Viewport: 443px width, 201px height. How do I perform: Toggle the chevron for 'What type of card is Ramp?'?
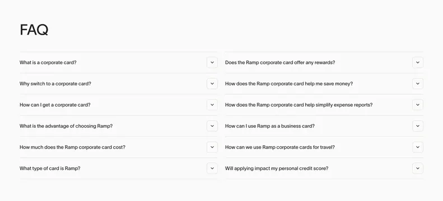(212, 169)
